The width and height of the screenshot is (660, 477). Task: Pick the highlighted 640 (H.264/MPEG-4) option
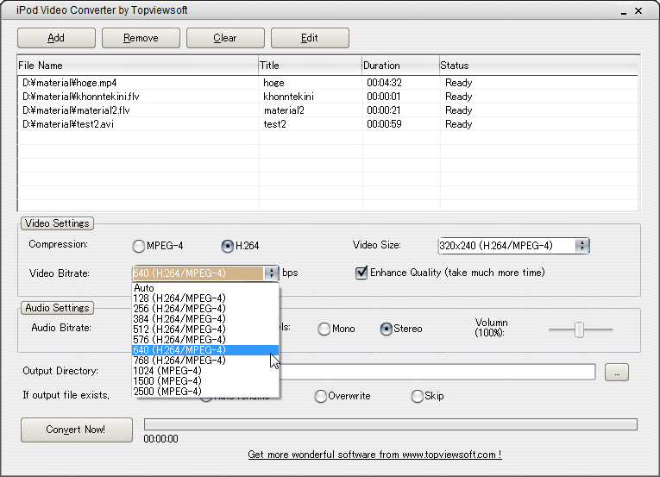coord(205,350)
